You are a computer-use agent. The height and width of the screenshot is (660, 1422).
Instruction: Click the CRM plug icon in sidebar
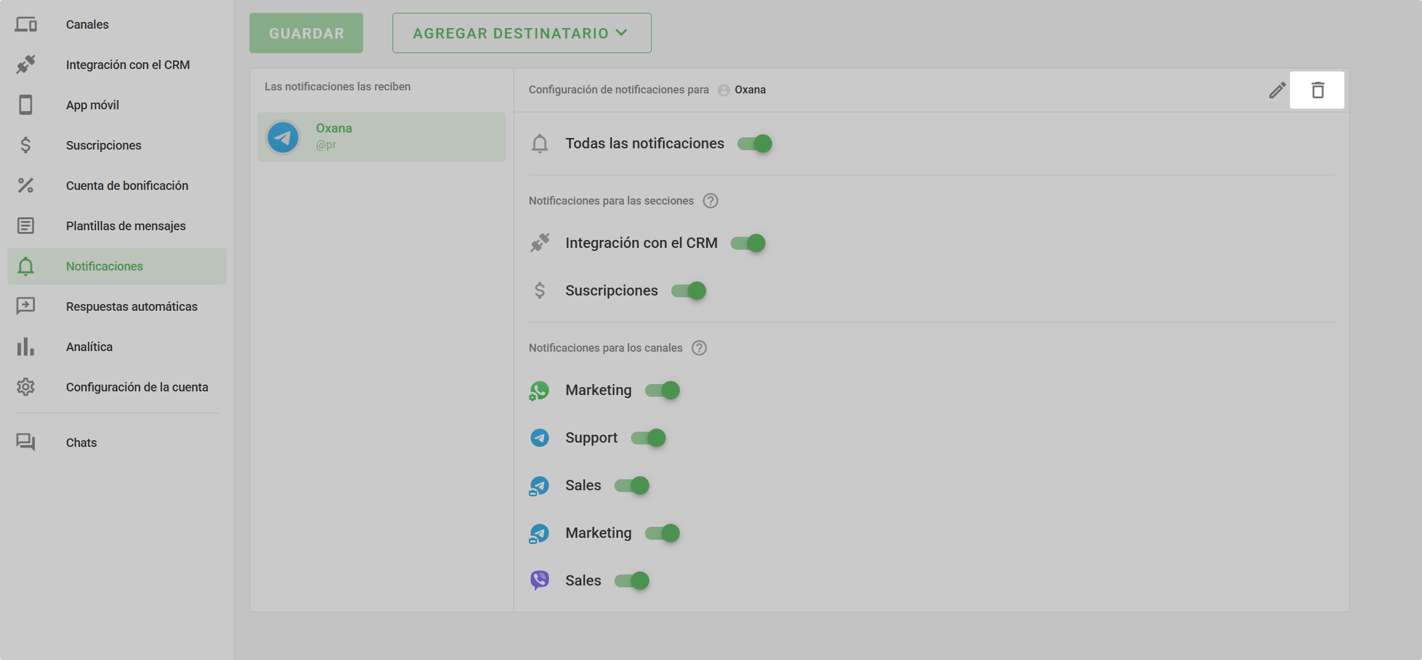coord(26,65)
